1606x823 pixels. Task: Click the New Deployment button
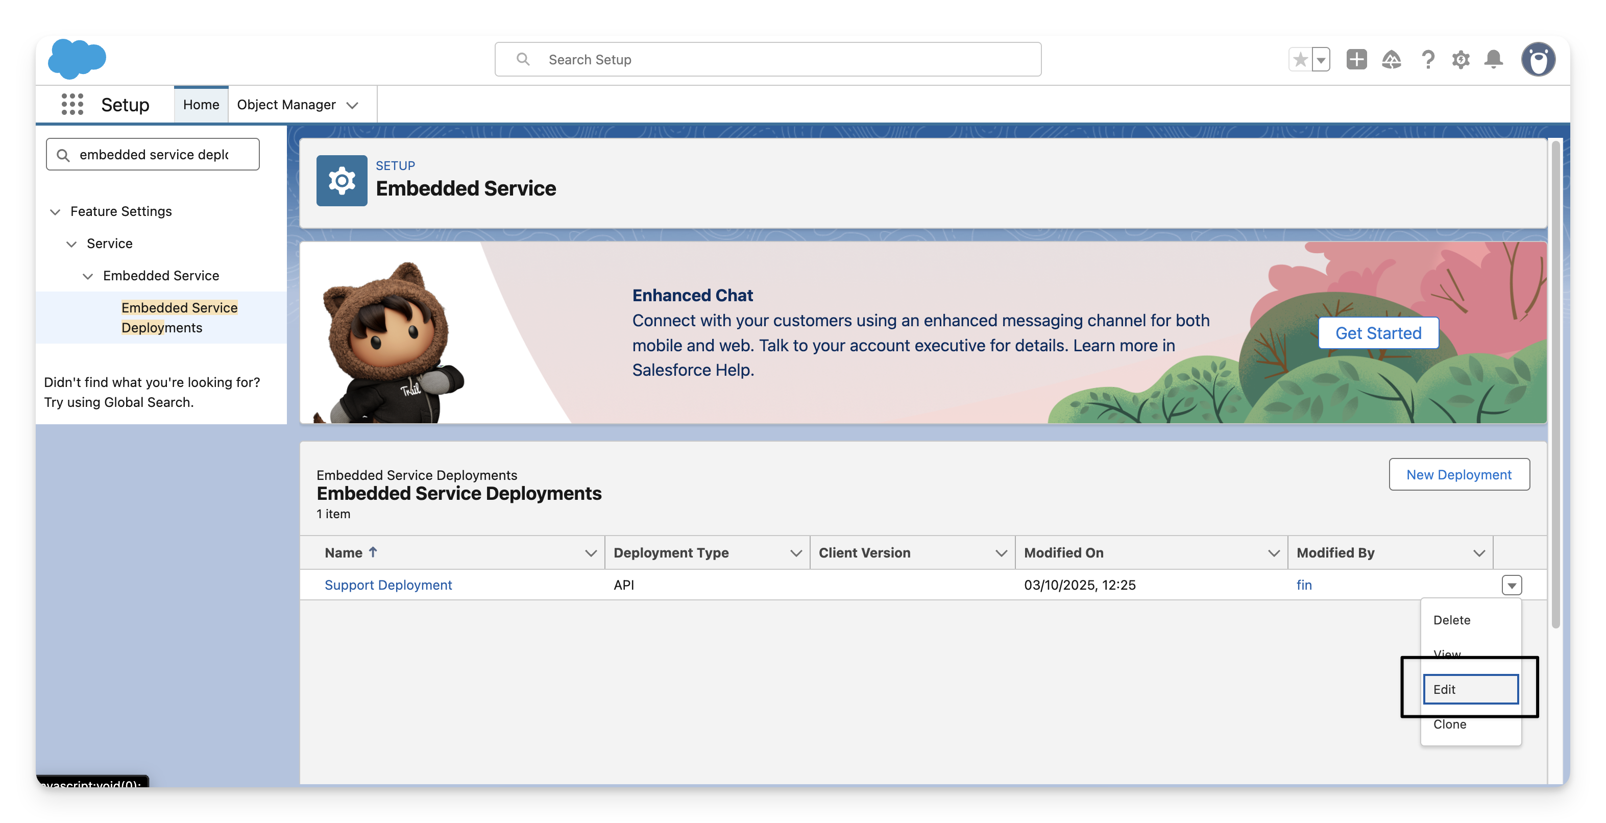(1458, 474)
